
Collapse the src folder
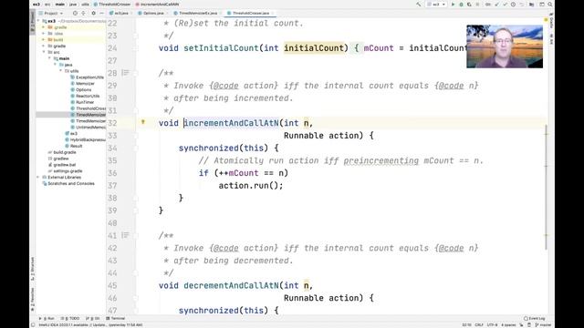(x=44, y=52)
